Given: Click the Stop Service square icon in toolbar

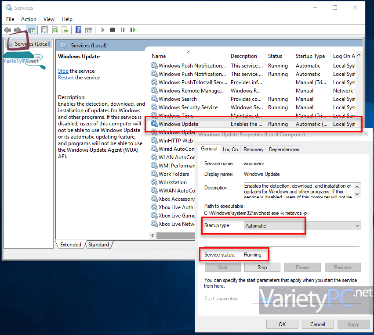Looking at the screenshot, I should coord(113,30).
